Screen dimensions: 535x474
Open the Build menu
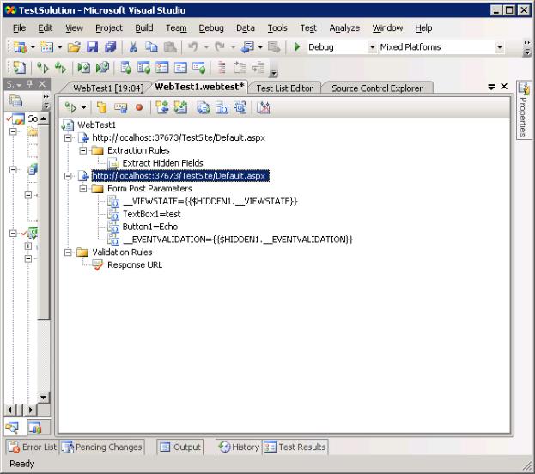pos(143,27)
